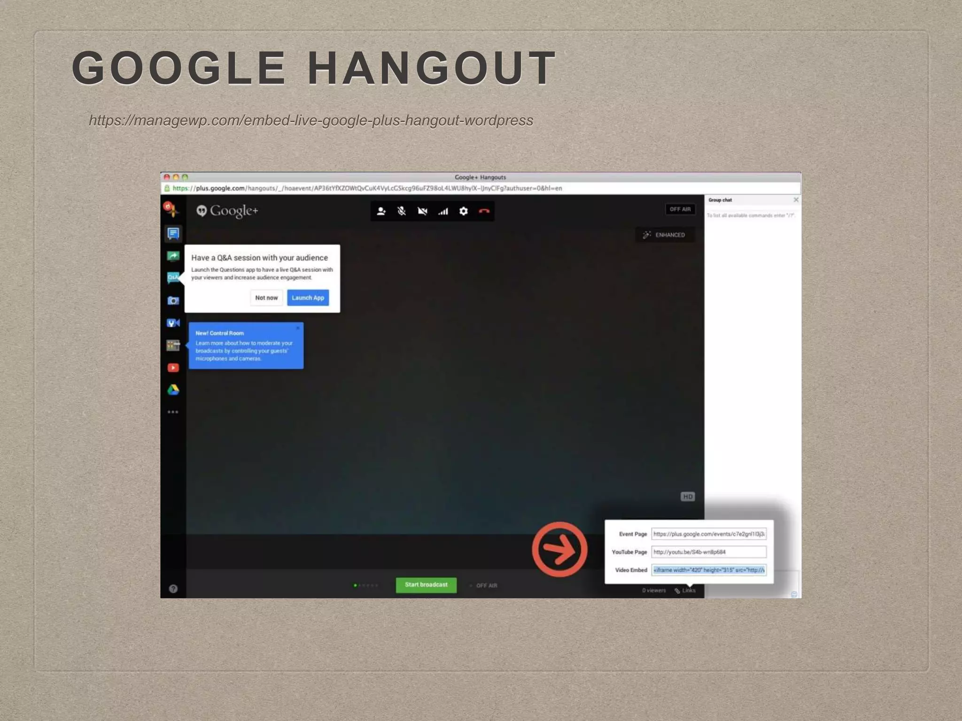Toggle the ENHANCED mode button
The width and height of the screenshot is (962, 721).
[x=665, y=235]
